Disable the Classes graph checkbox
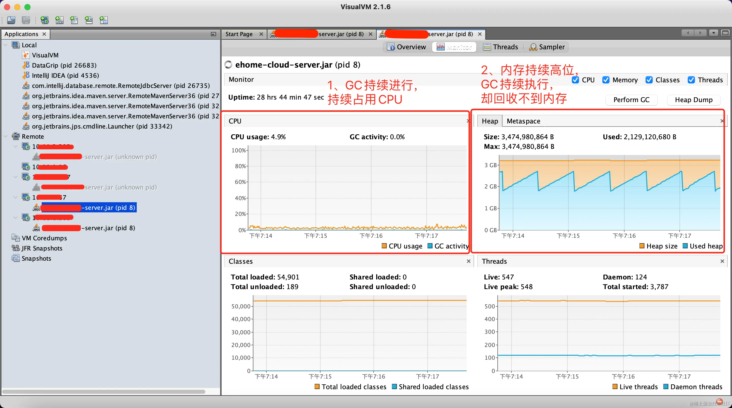The width and height of the screenshot is (732, 408). click(x=649, y=80)
